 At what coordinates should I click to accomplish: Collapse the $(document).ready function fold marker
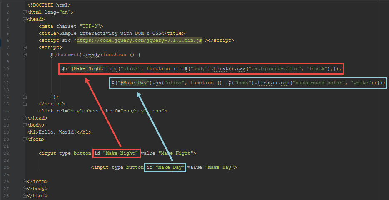(x=24, y=54)
